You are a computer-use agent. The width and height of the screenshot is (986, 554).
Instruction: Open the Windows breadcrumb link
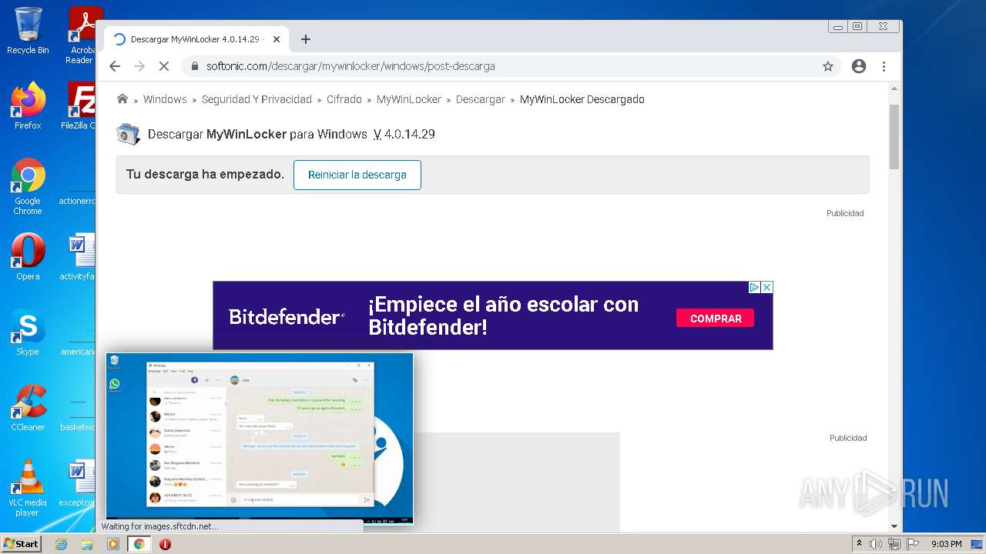click(165, 99)
